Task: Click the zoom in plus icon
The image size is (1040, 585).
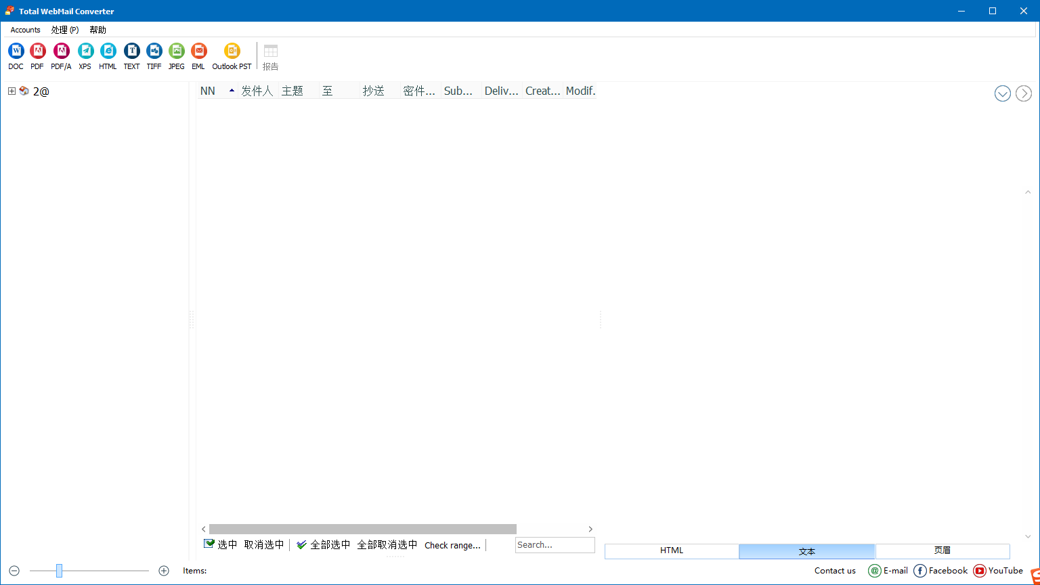Action: click(164, 571)
